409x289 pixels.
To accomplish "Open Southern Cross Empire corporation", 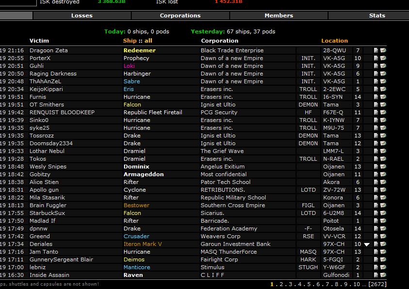I will click(x=233, y=205).
